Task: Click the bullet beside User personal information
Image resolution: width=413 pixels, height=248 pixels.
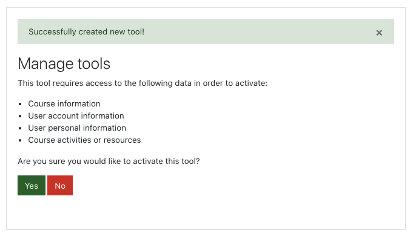Action: click(20, 128)
